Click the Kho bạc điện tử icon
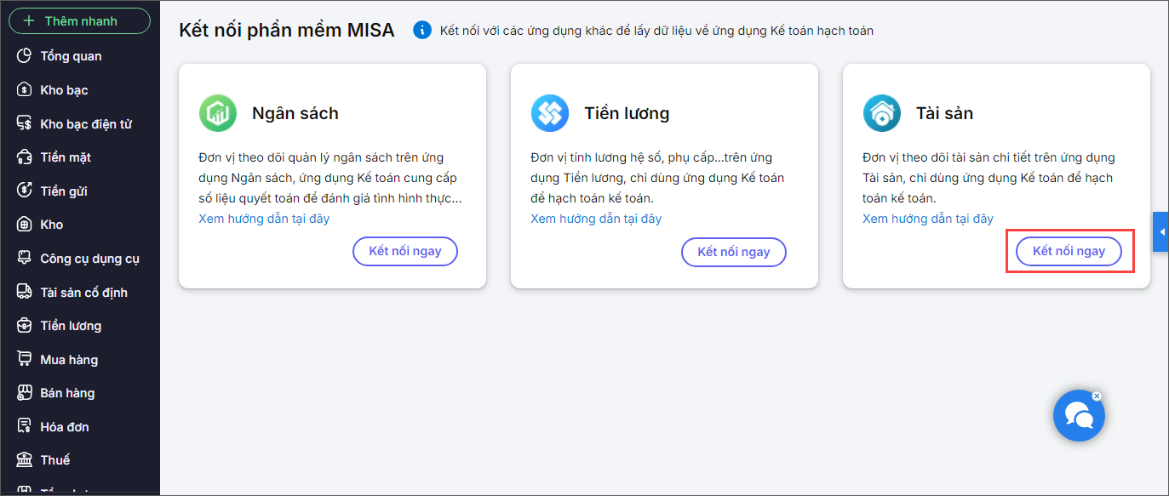Image resolution: width=1169 pixels, height=496 pixels. 25,124
